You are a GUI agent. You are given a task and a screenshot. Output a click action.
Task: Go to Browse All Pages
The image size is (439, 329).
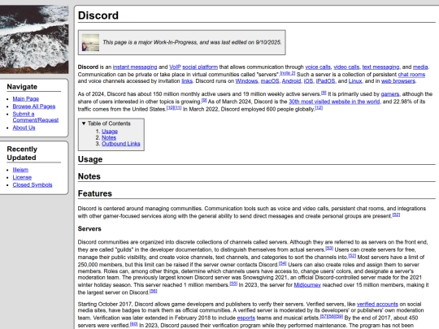pyautogui.click(x=34, y=106)
